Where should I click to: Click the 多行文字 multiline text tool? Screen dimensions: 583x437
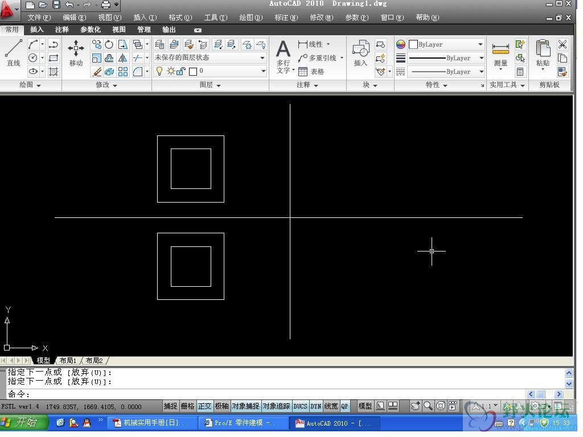tap(284, 57)
